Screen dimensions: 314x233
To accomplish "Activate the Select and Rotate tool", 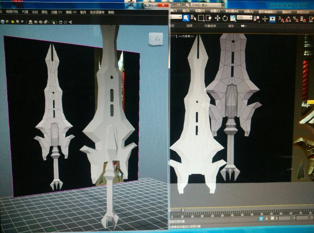I will (225, 18).
